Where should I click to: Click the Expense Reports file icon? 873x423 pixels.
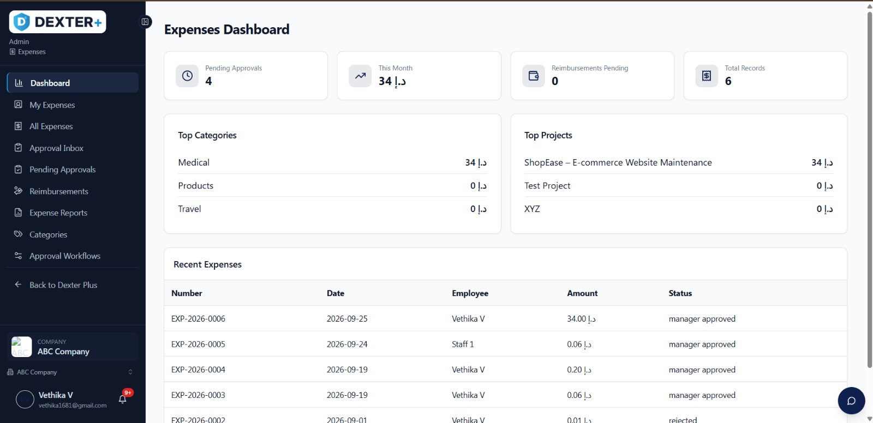coord(18,213)
